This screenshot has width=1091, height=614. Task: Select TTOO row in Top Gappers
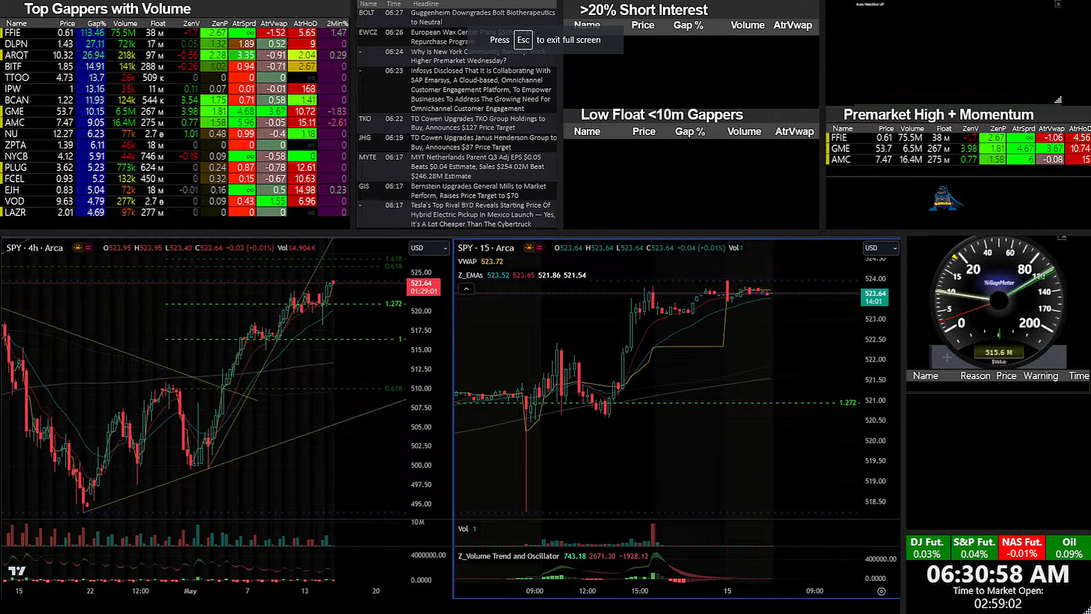pos(175,78)
